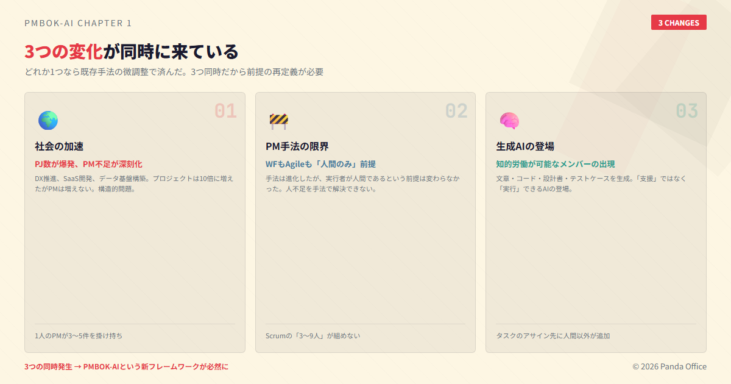Click blue subtitle WFもAgileも「人間のみ」前提

(320, 164)
